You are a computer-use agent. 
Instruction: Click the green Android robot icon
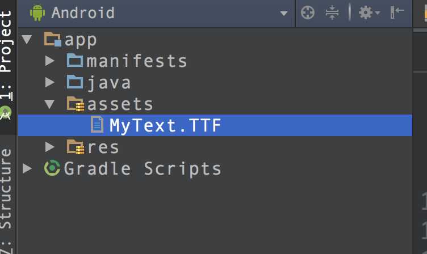tap(37, 12)
